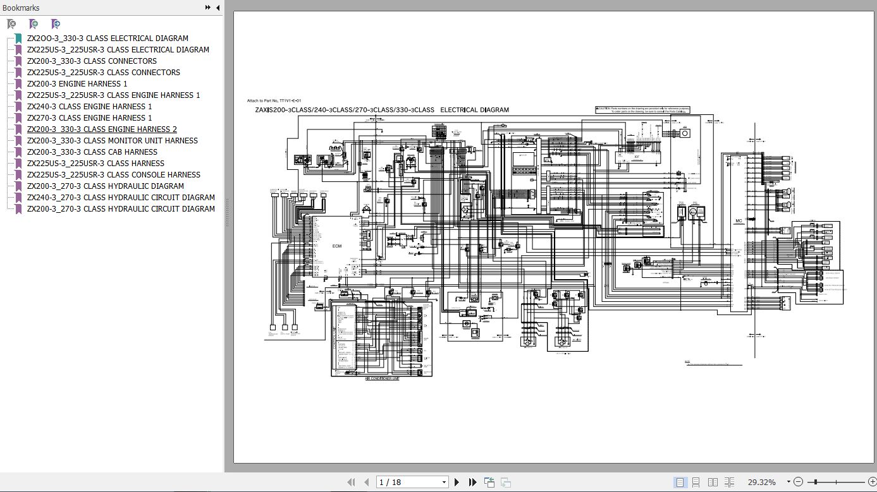Open ZX200-3_330-3 CLASS CAB HARNESS bookmark
This screenshot has height=492, width=877.
(x=92, y=152)
